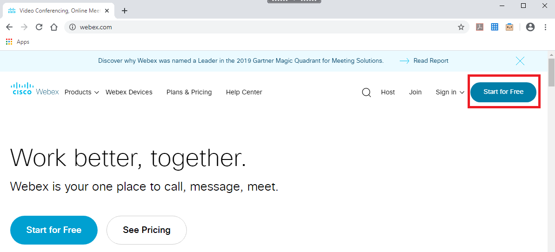Click the header Start for Free button

tap(503, 92)
